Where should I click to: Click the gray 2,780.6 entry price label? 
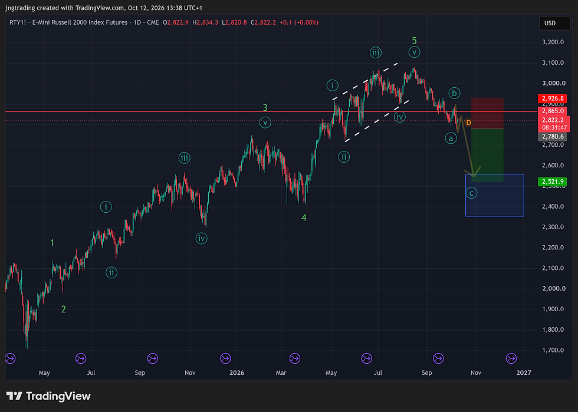(552, 136)
